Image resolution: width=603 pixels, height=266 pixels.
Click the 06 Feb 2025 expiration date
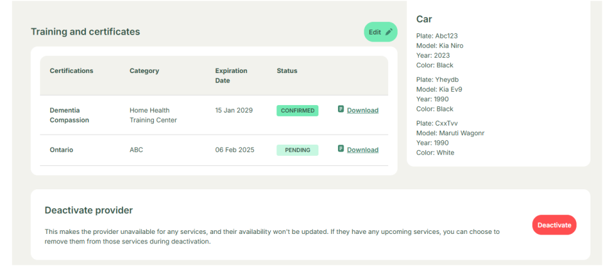point(234,150)
